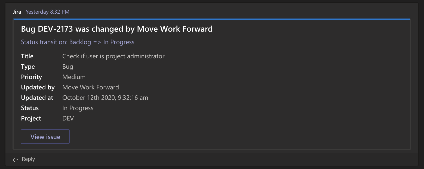Image resolution: width=424 pixels, height=169 pixels.
Task: Click the 'Updated at' field label
Action: pyautogui.click(x=37, y=98)
